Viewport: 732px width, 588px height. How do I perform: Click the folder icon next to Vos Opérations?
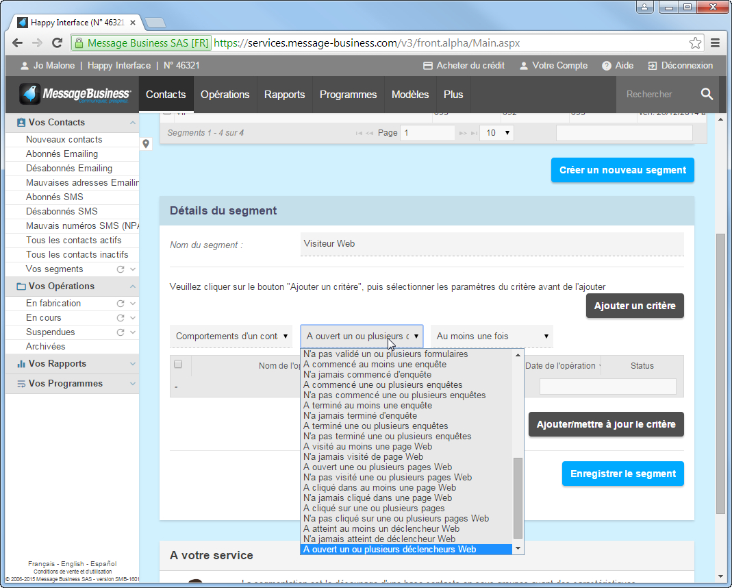tap(21, 286)
